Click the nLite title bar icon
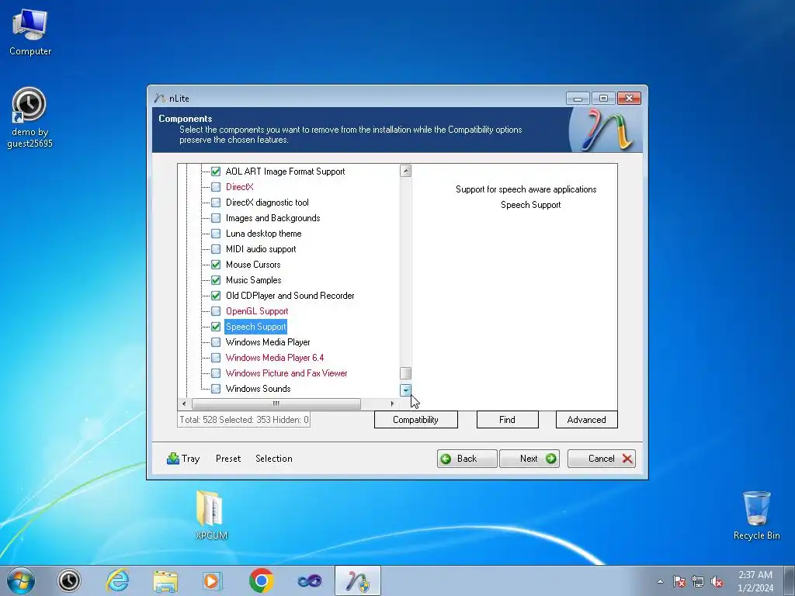795x596 pixels. click(160, 98)
